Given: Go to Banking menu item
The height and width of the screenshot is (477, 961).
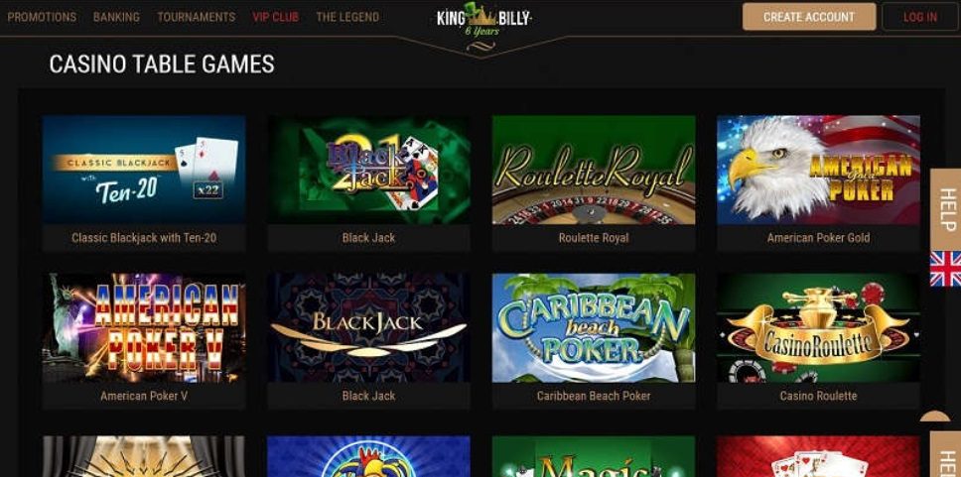Looking at the screenshot, I should 116,17.
